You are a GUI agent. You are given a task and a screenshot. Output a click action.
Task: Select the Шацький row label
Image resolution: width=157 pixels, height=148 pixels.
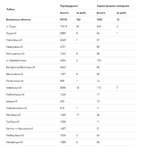pos(11,101)
